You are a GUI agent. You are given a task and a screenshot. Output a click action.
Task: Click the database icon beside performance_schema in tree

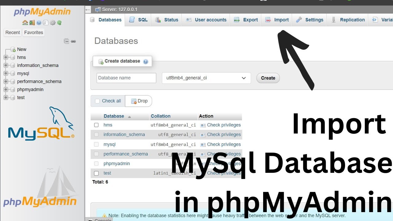point(13,81)
